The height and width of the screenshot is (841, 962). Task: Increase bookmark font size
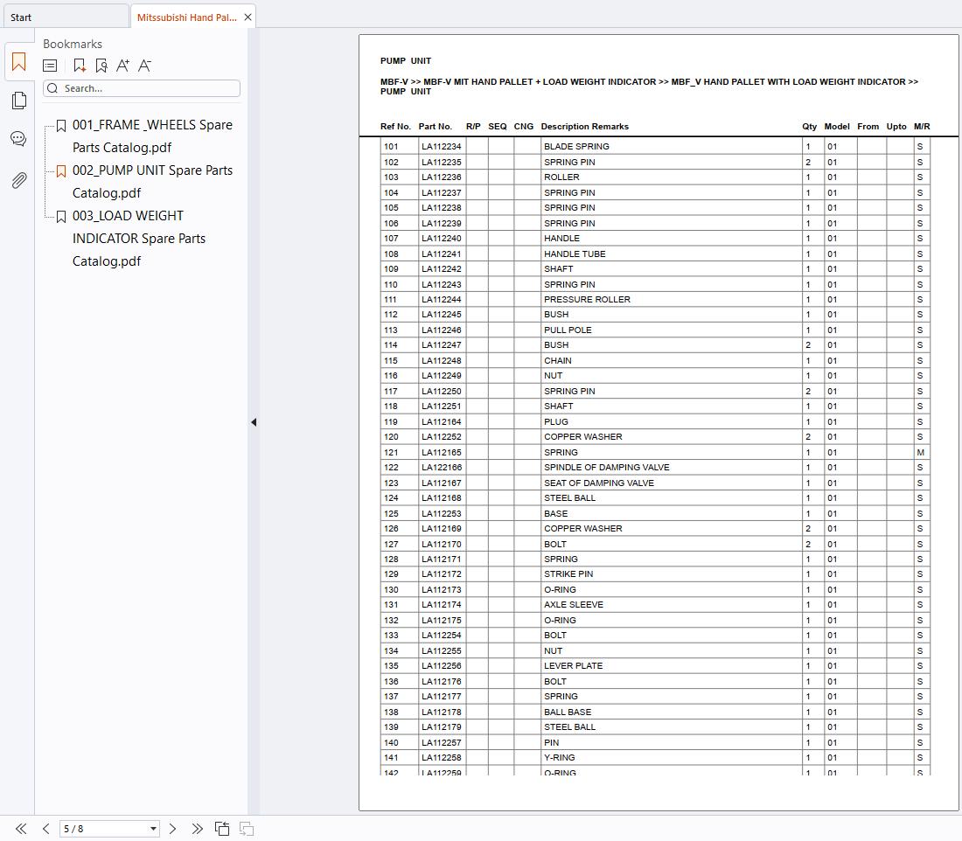(122, 66)
